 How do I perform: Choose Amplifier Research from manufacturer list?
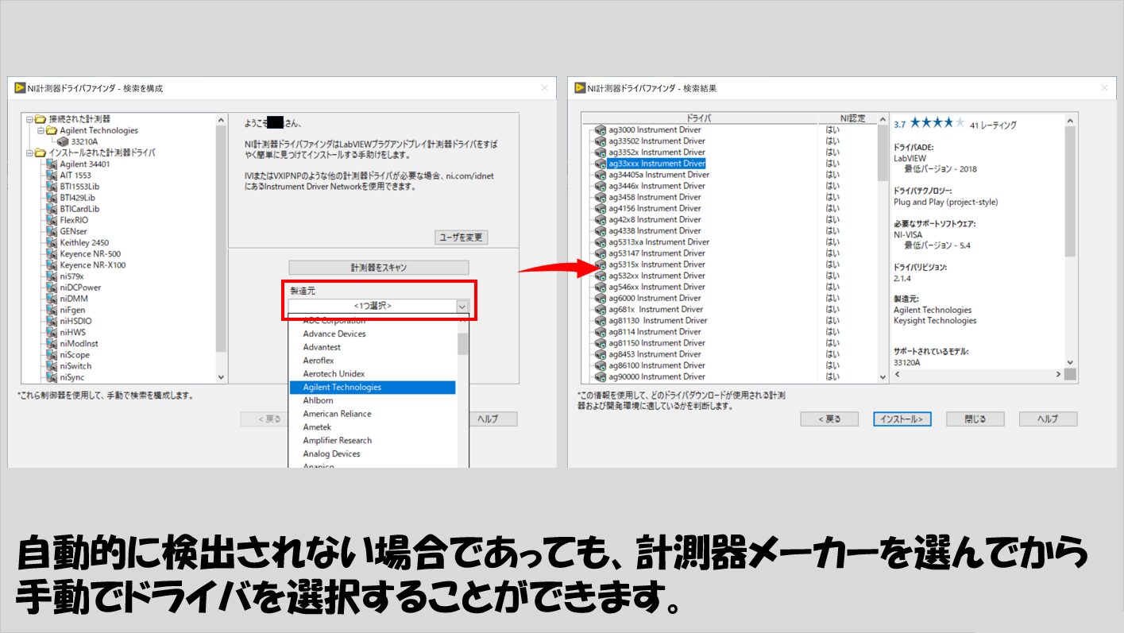coord(337,441)
